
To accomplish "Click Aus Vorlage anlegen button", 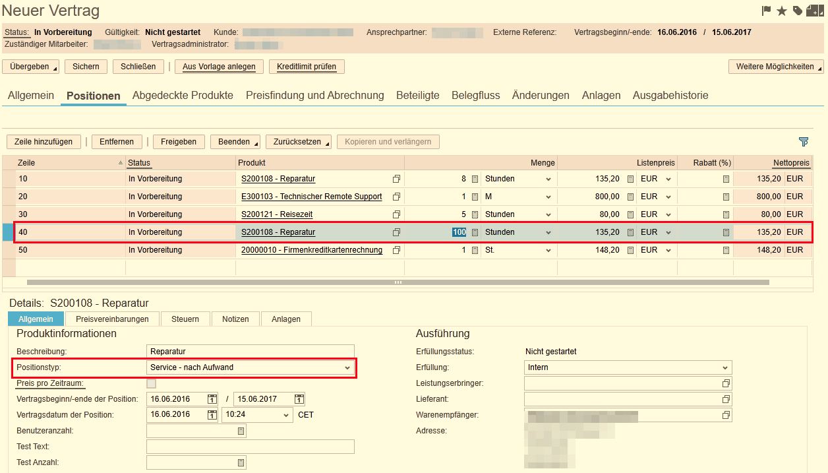I will (219, 67).
